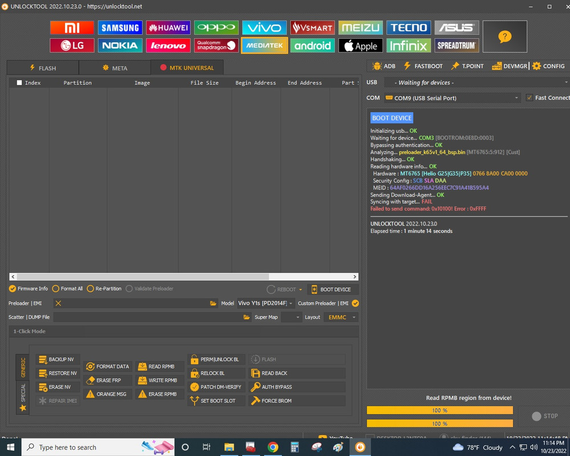Choose the Huawei brand logo
This screenshot has width=570, height=456.
168,27
